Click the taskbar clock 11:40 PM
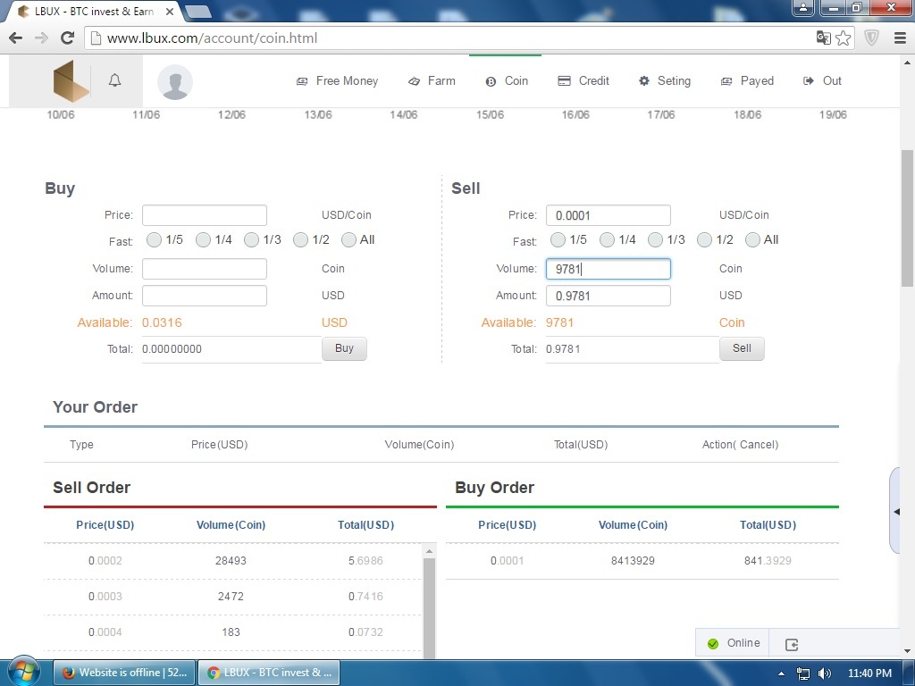This screenshot has width=915, height=686. (869, 673)
